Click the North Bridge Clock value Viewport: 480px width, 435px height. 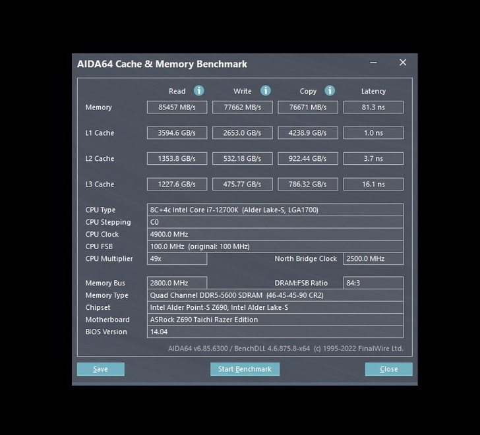(x=373, y=258)
